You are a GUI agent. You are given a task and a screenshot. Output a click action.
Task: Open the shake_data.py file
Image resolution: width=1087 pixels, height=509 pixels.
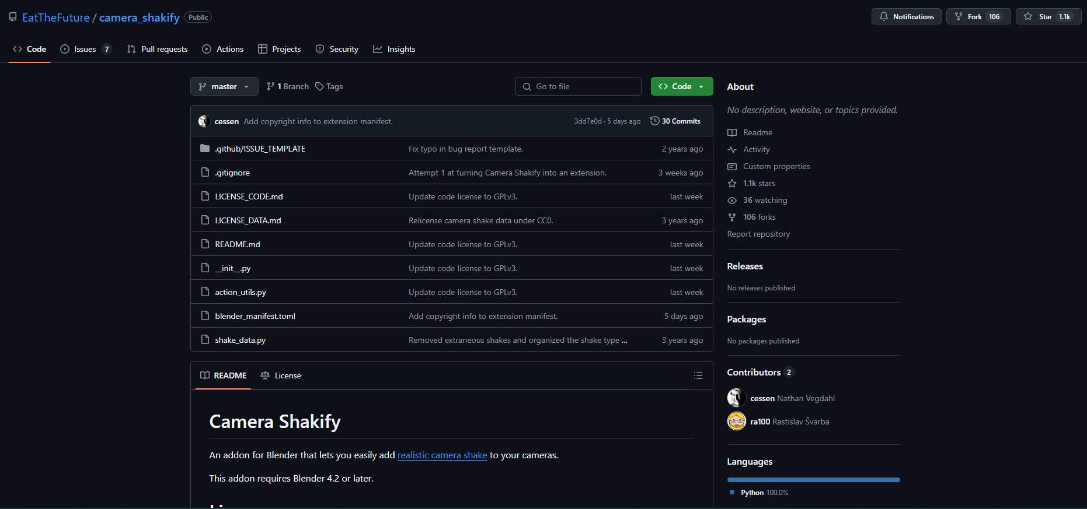(240, 340)
